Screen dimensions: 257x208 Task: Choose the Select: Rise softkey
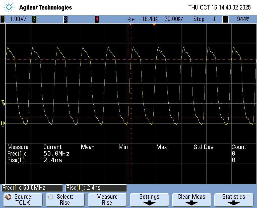coord(65,200)
